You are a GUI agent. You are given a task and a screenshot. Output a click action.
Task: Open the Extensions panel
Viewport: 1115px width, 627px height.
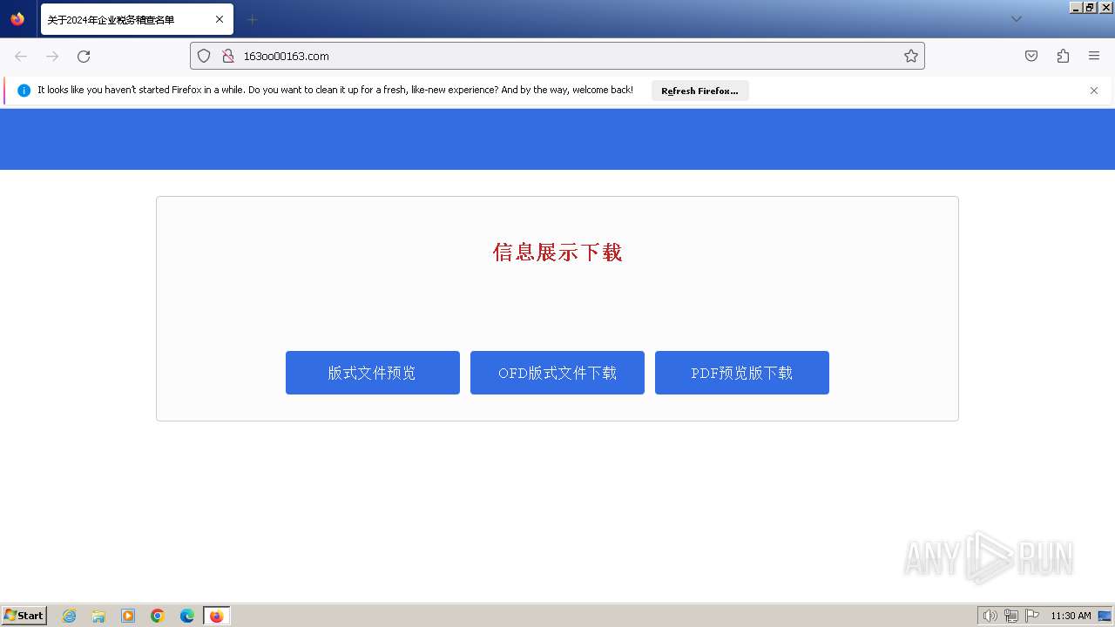tap(1063, 56)
